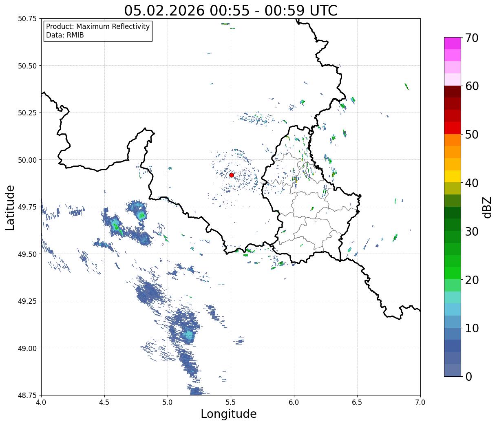This screenshot has width=497, height=424.
Task: Click the red radar location marker
Action: click(x=232, y=175)
